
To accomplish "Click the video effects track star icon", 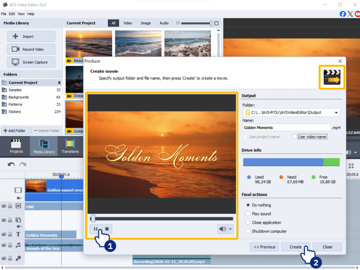I will [18, 206].
